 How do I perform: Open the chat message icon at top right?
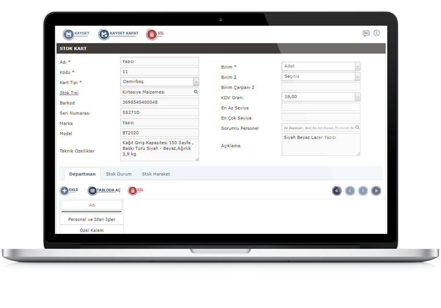coord(366,33)
